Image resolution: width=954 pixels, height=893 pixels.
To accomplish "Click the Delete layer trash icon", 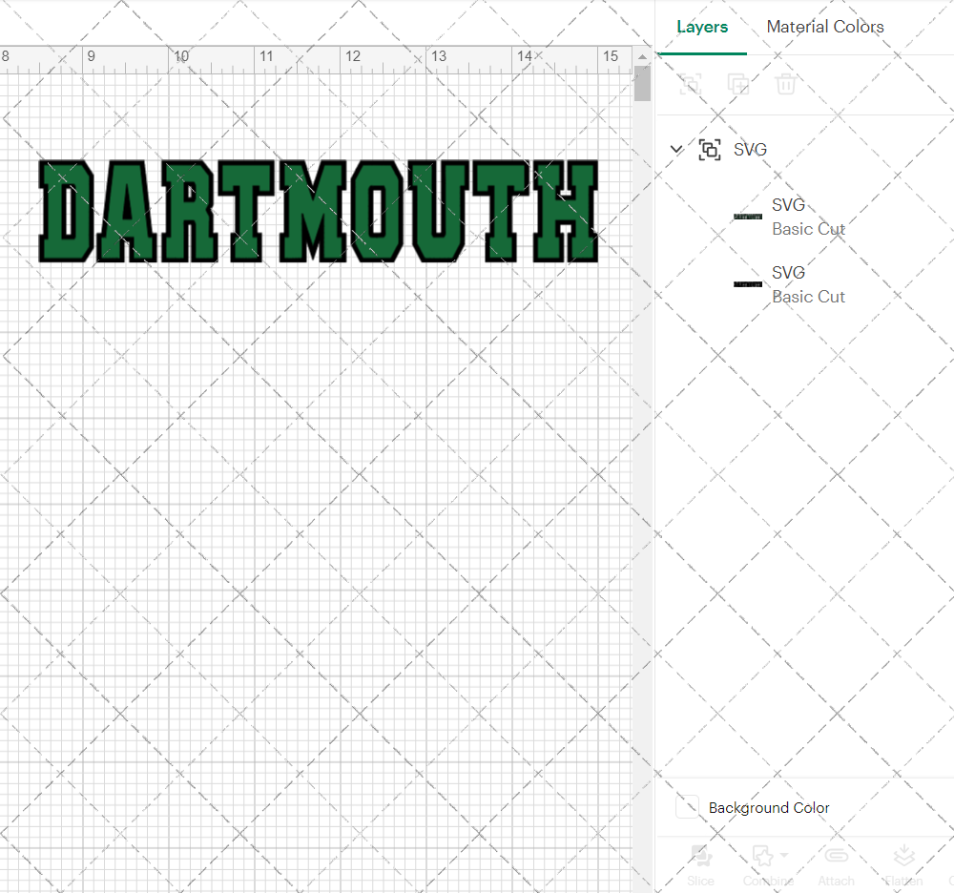I will (x=785, y=84).
